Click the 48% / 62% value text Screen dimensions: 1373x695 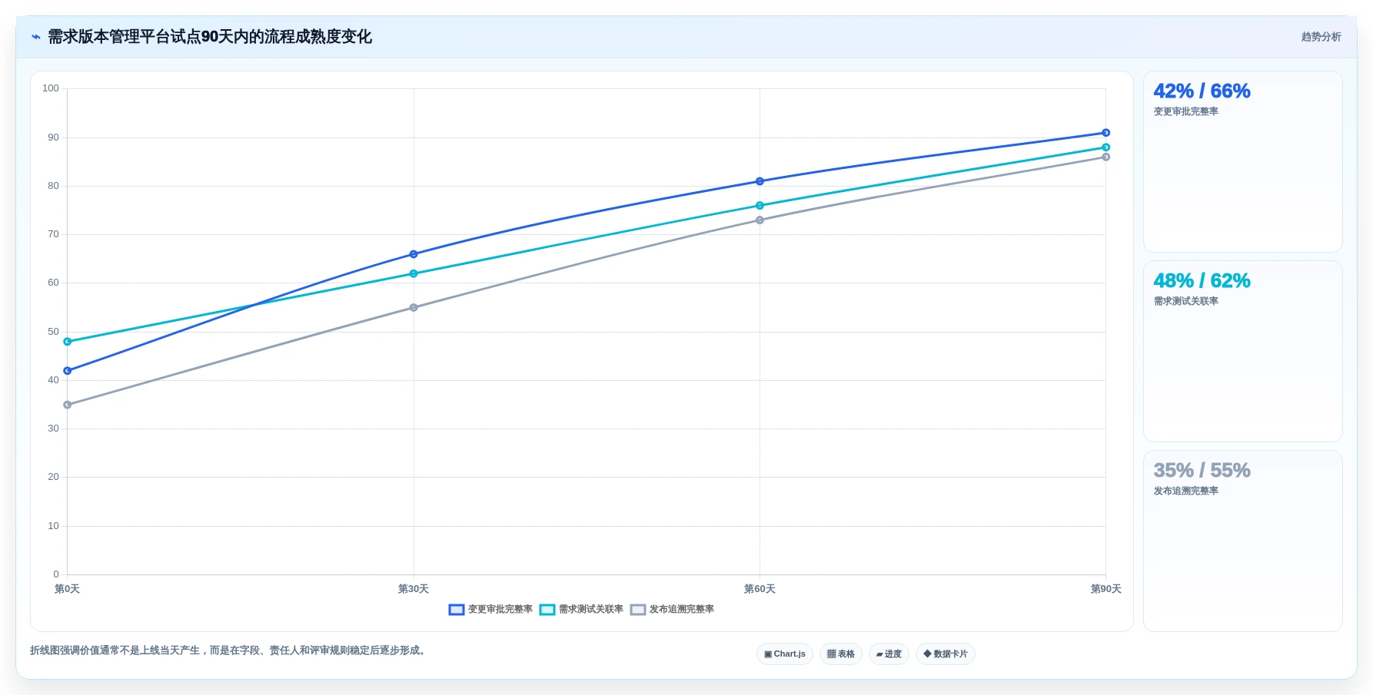(x=1202, y=281)
